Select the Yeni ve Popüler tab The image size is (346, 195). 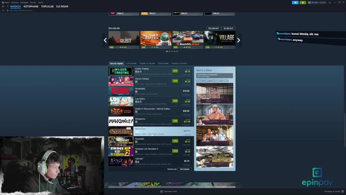(117, 63)
